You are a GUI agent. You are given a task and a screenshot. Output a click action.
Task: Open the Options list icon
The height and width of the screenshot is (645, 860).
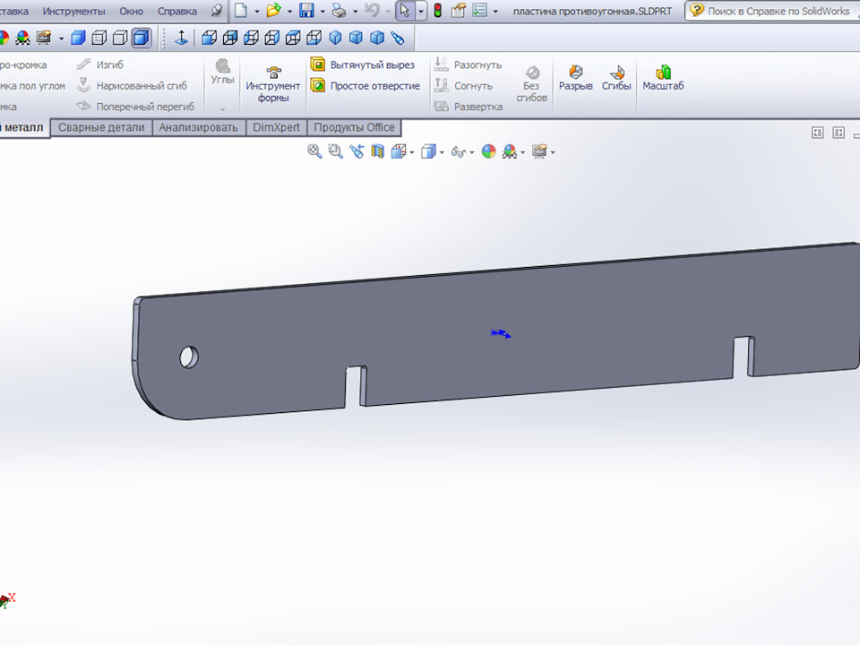click(480, 11)
